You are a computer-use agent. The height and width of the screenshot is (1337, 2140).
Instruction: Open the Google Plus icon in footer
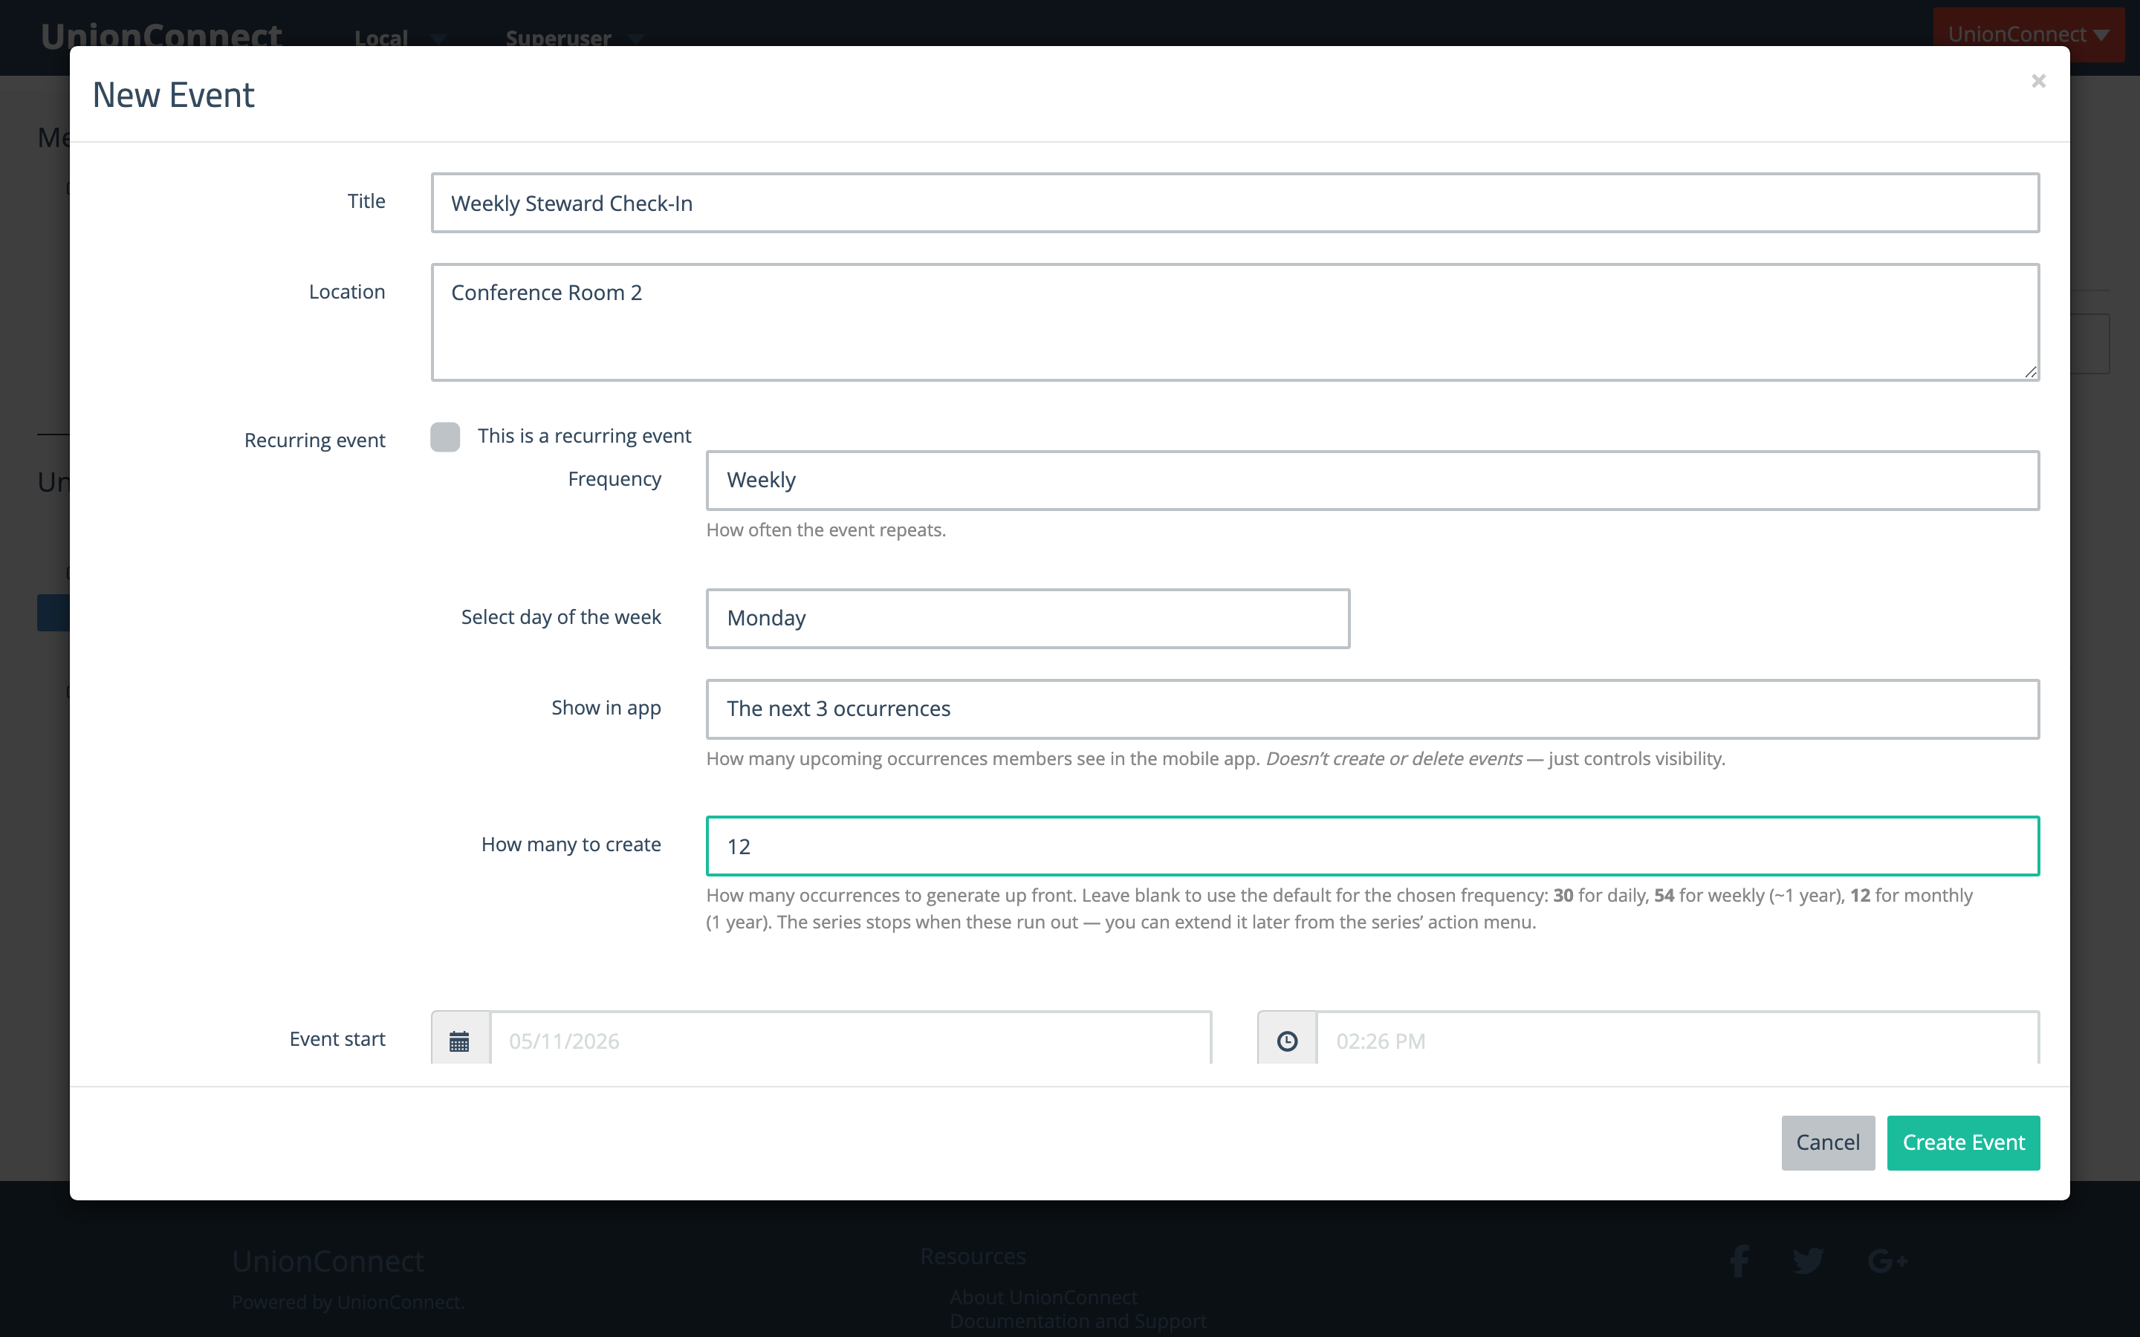point(1887,1260)
